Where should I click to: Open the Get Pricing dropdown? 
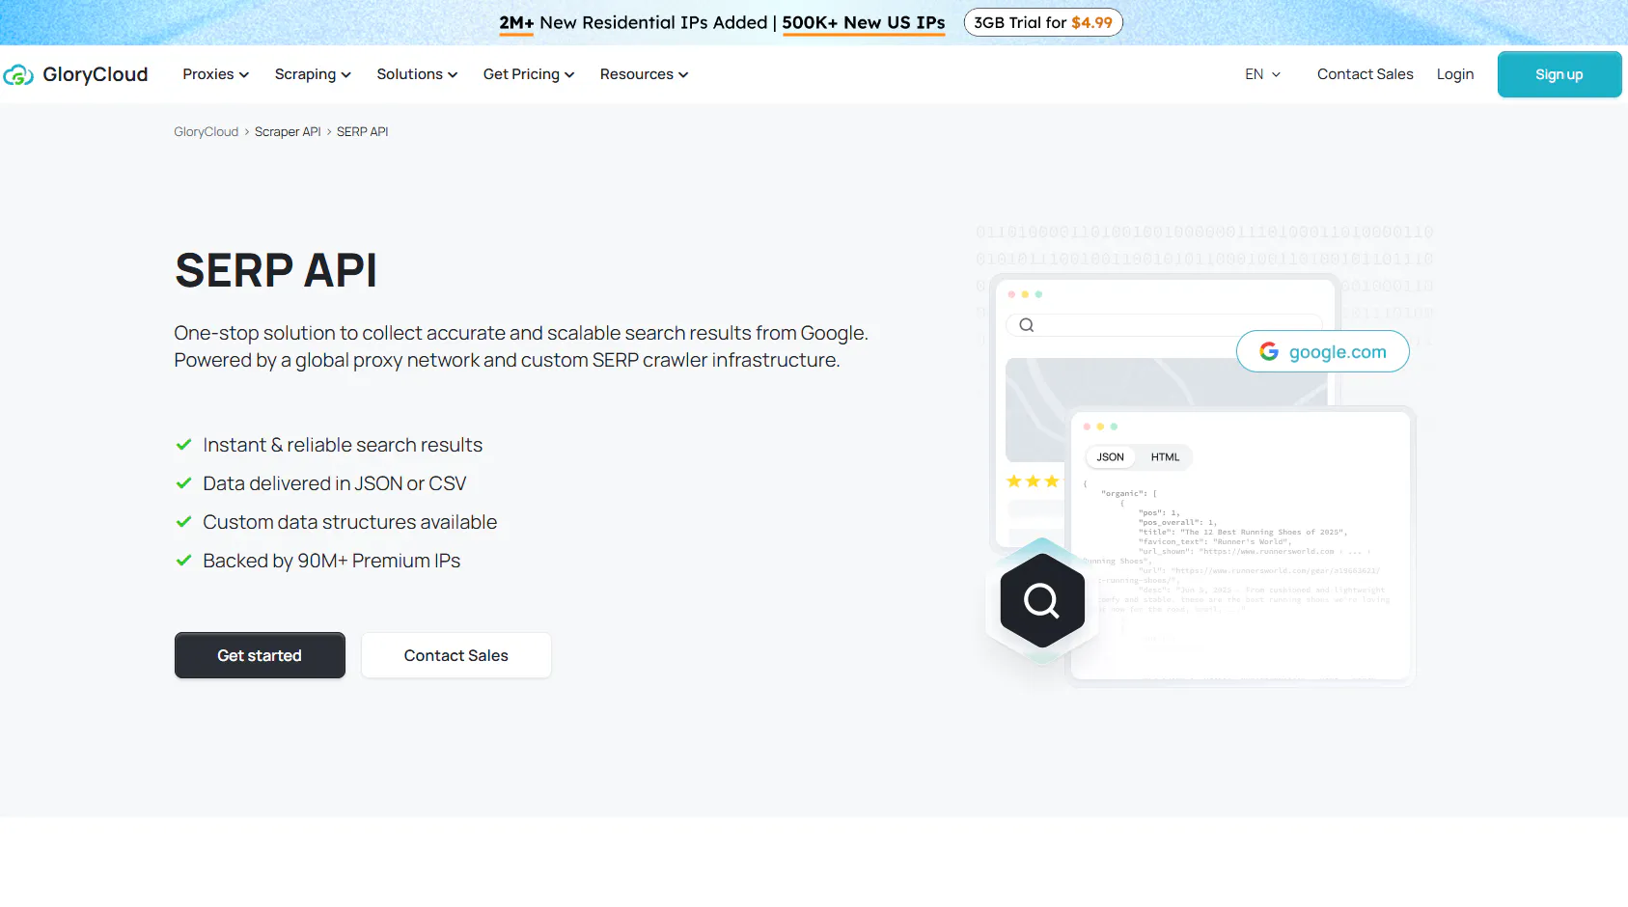[529, 74]
